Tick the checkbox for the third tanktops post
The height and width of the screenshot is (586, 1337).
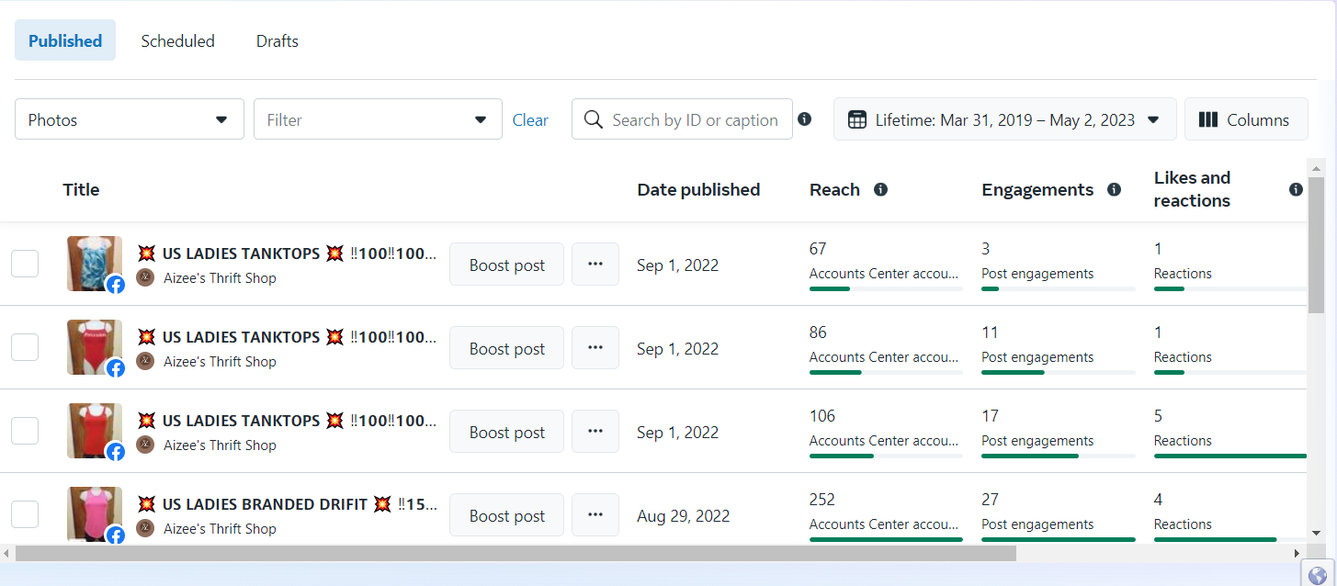pyautogui.click(x=25, y=431)
